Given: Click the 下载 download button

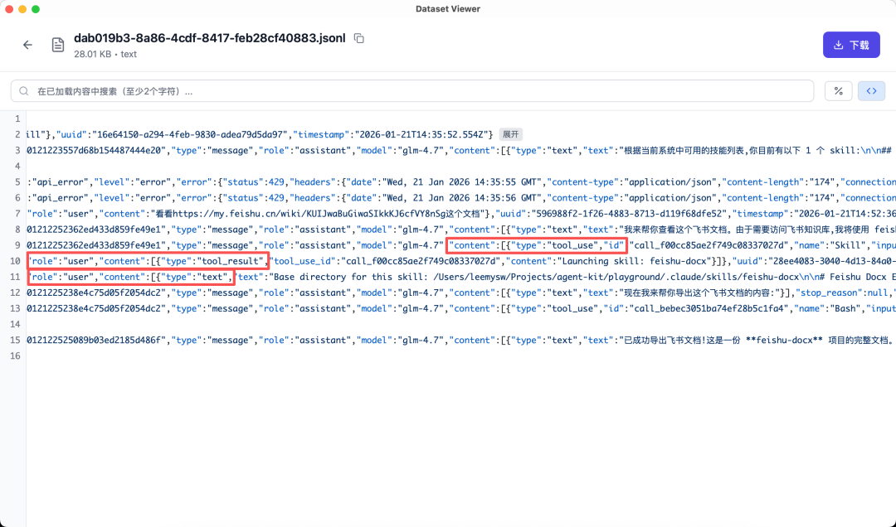Looking at the screenshot, I should click(850, 45).
